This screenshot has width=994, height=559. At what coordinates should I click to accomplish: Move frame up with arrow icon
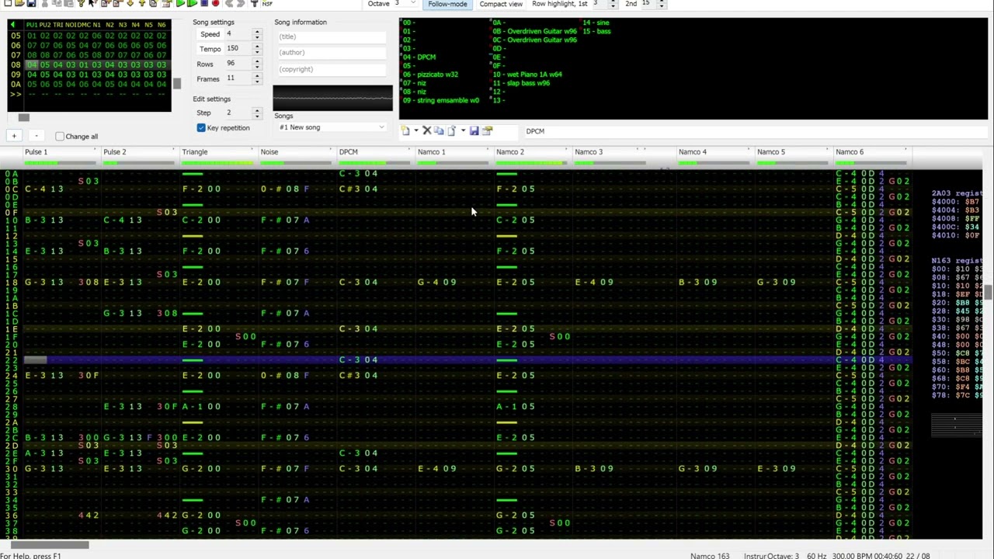[142, 3]
